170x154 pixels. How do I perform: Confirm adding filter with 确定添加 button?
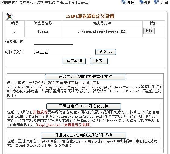[74, 61]
